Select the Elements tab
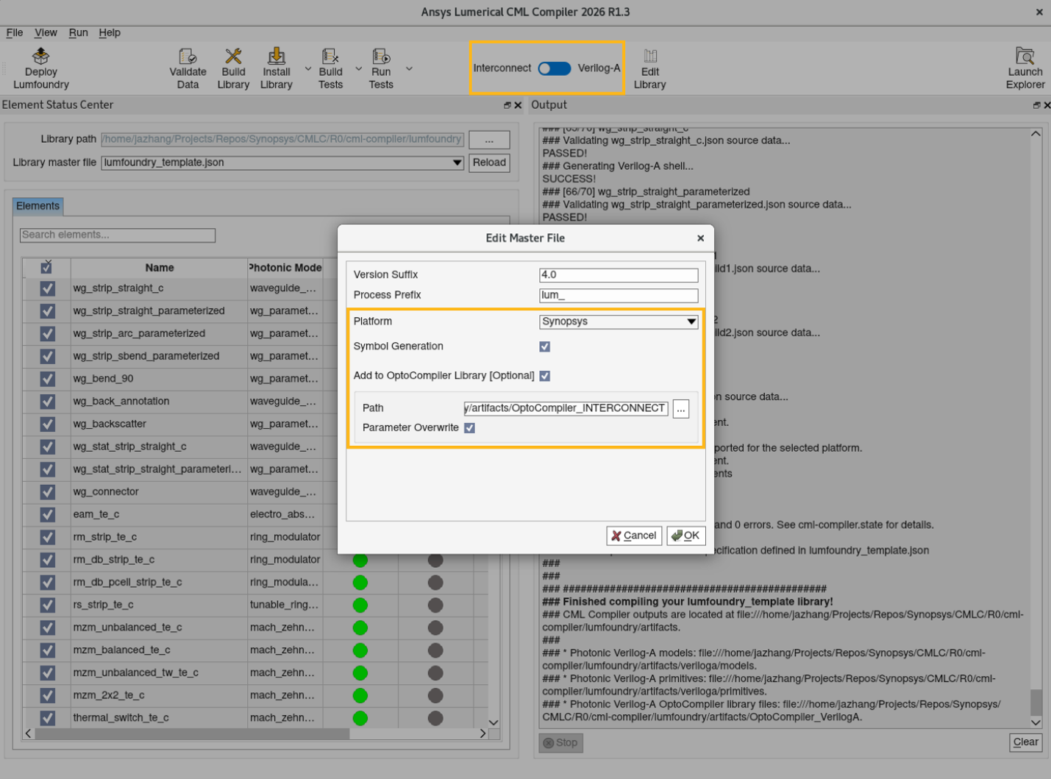1051x779 pixels. point(38,206)
